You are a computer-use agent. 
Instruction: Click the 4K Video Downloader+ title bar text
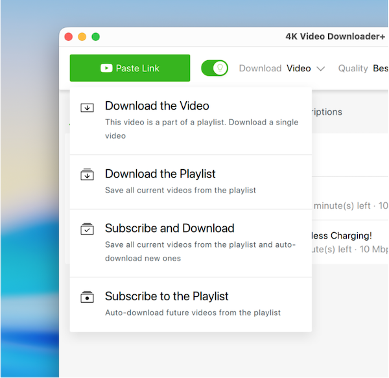pos(336,36)
